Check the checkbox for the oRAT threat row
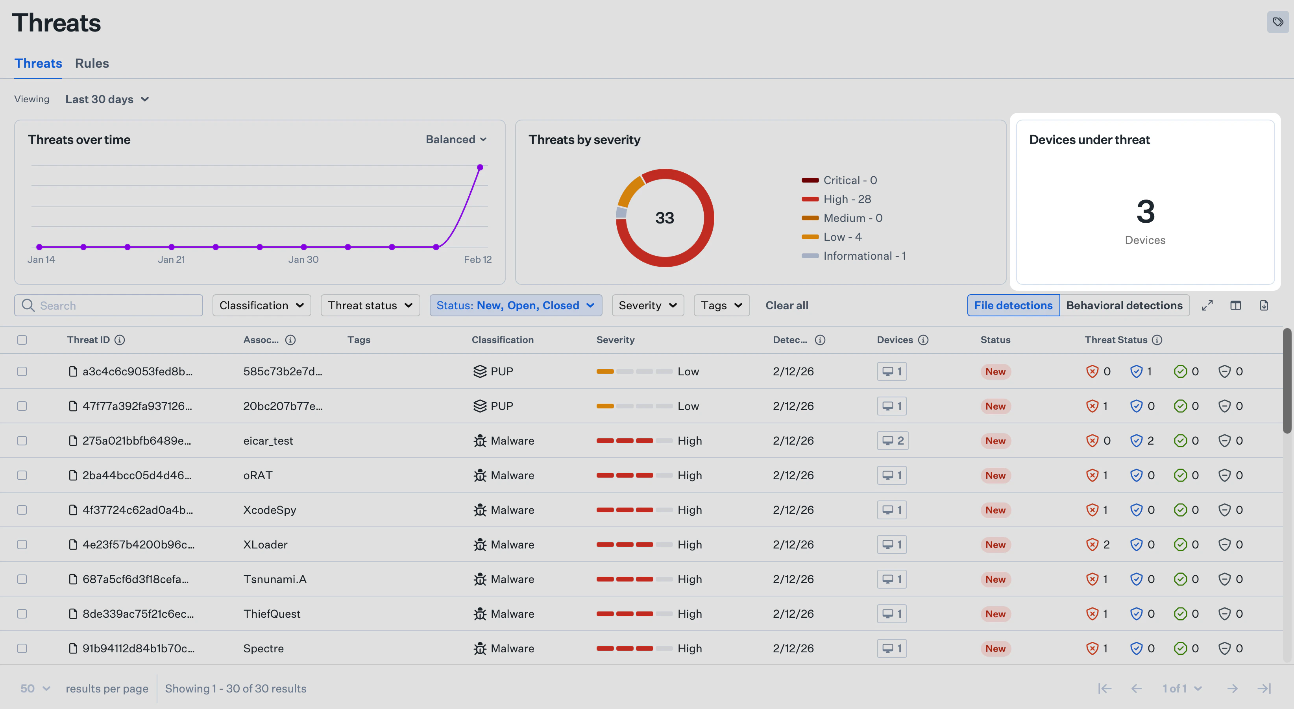The height and width of the screenshot is (709, 1294). click(x=22, y=475)
